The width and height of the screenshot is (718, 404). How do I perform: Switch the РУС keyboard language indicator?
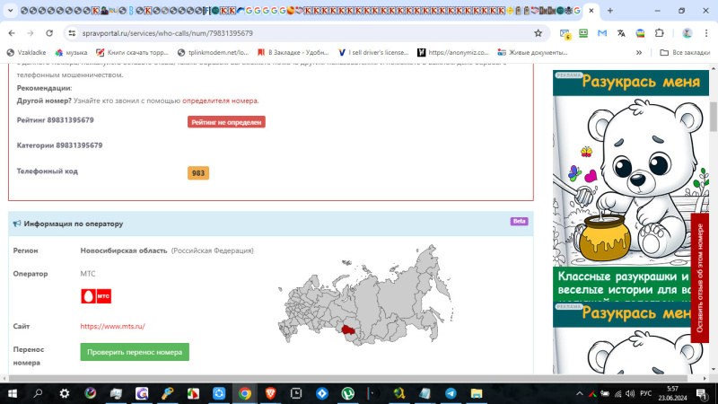645,393
